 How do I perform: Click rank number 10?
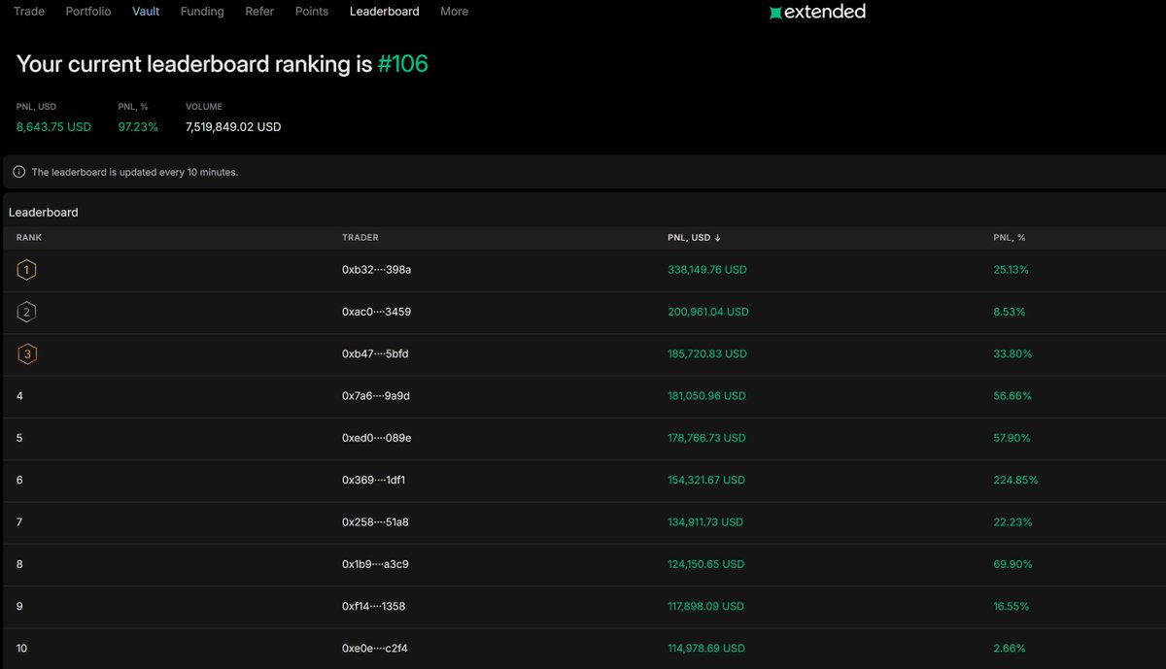21,648
